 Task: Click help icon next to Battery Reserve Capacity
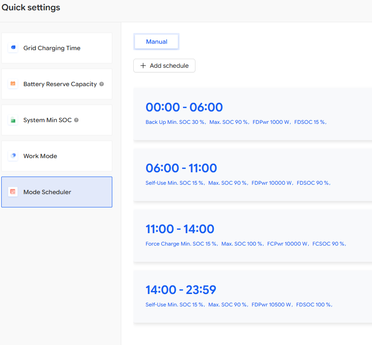point(102,84)
